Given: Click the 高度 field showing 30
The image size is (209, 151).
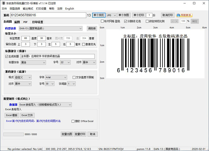Looking at the screenshot, I should pyautogui.click(x=41, y=38).
